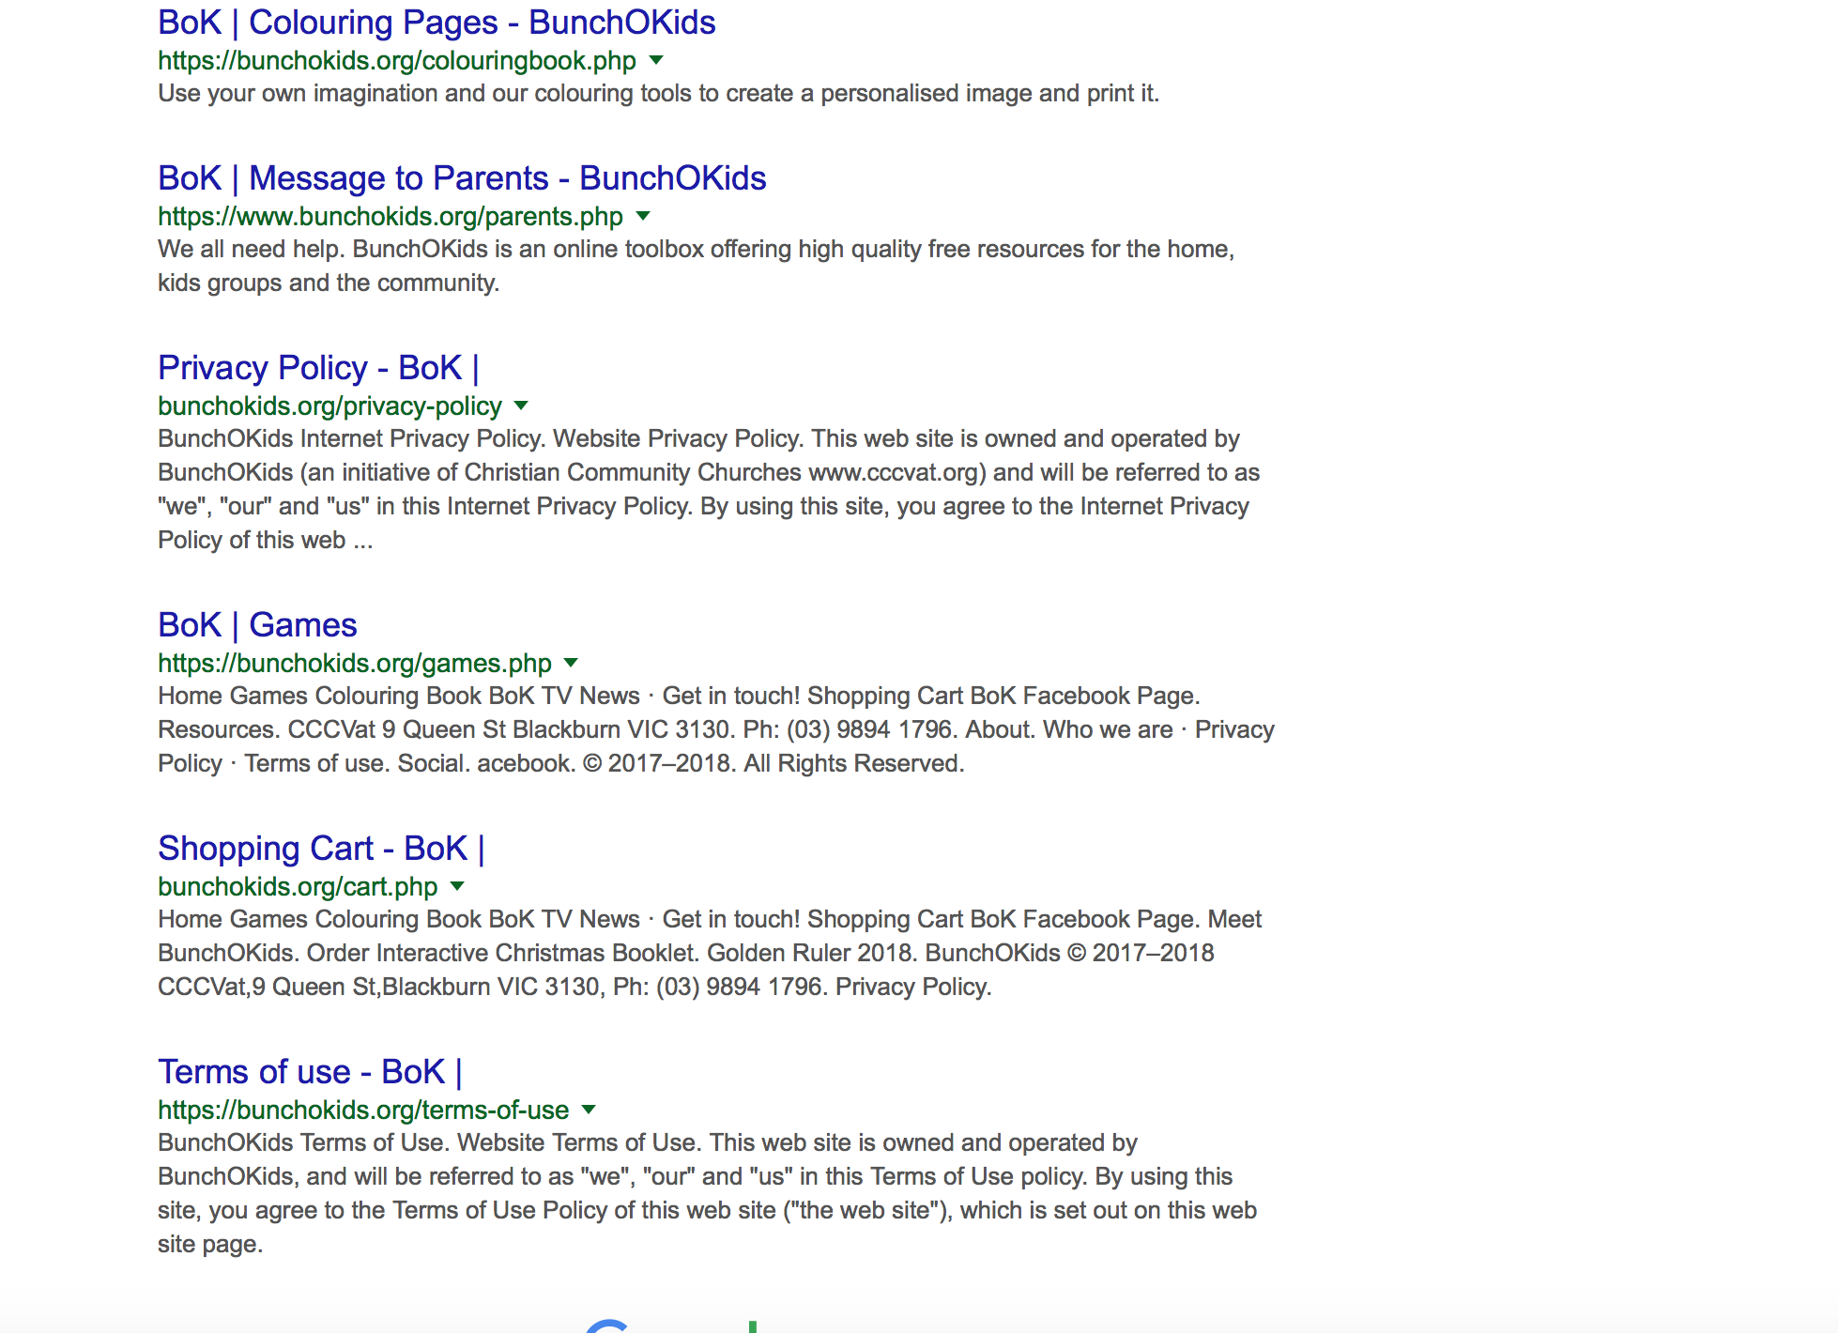Open the 'Shopping Cart - BoK |' result
The height and width of the screenshot is (1333, 1838).
pos(321,849)
